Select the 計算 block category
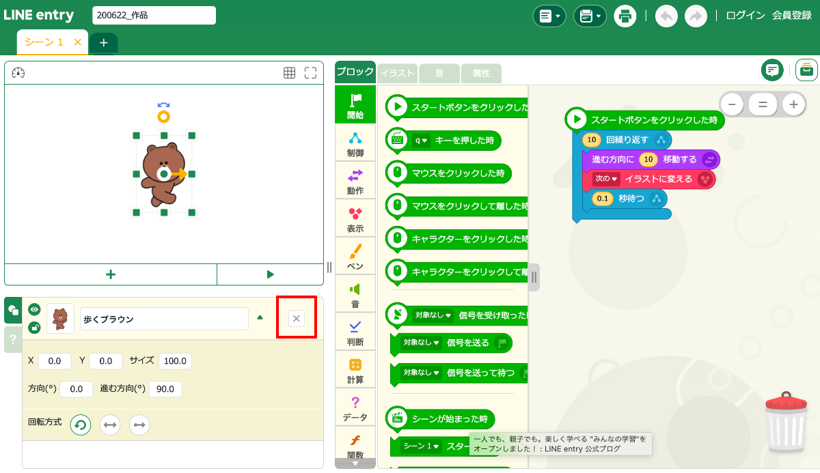 pos(355,370)
